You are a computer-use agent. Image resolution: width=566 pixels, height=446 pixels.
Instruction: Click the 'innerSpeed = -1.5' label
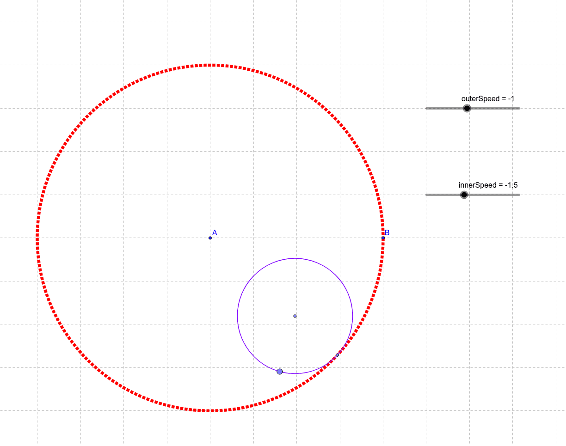point(488,185)
